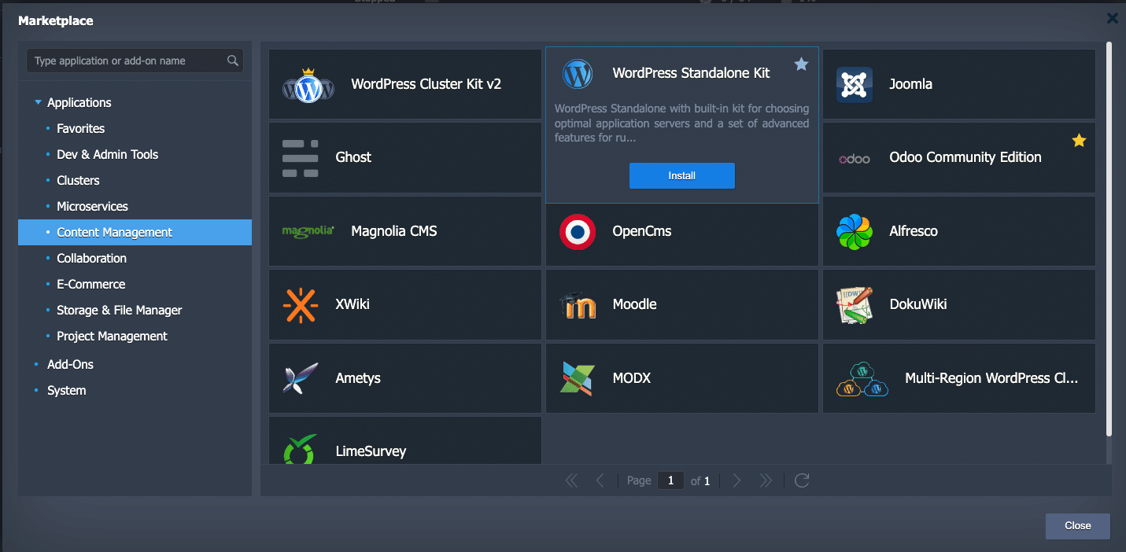Screen dimensions: 1126x552
Task: Select the OpenCms title
Action: [x=641, y=231]
